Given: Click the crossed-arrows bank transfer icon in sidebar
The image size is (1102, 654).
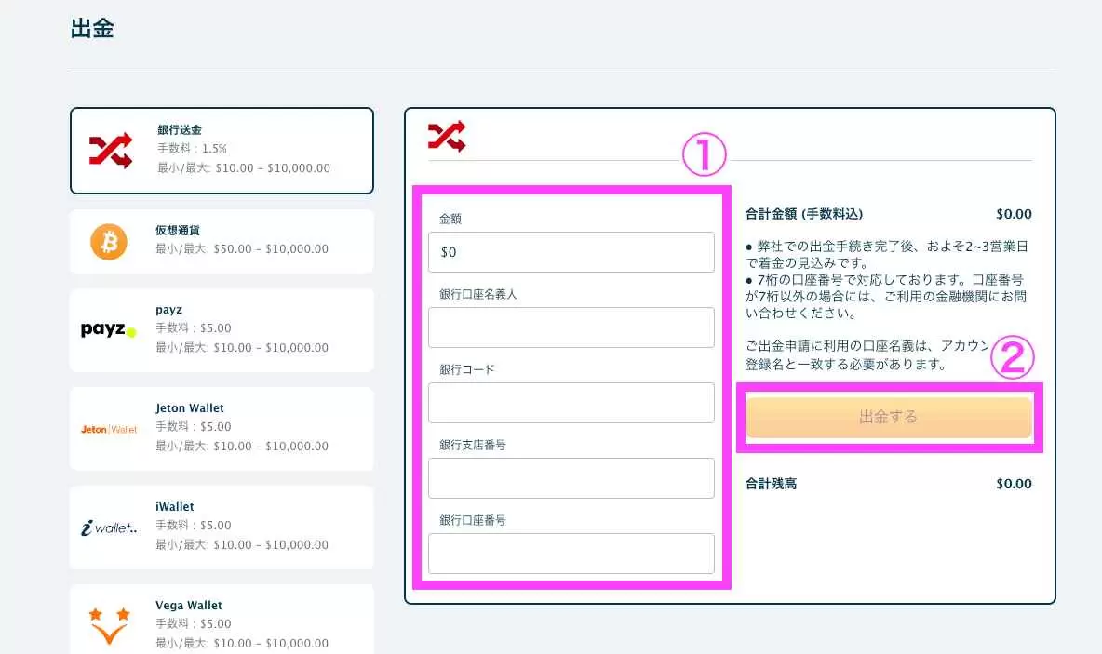Looking at the screenshot, I should 109,149.
